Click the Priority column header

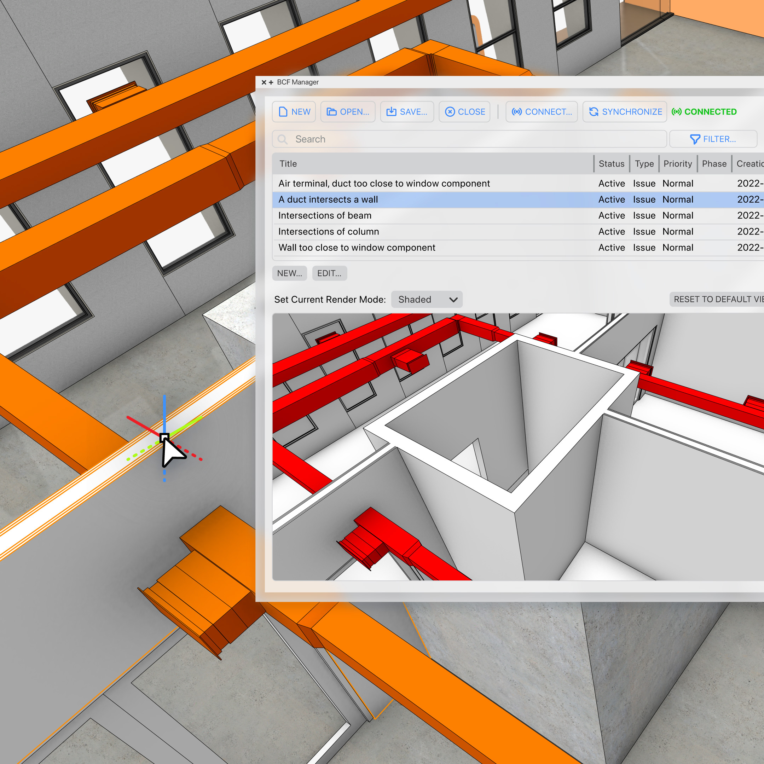677,164
